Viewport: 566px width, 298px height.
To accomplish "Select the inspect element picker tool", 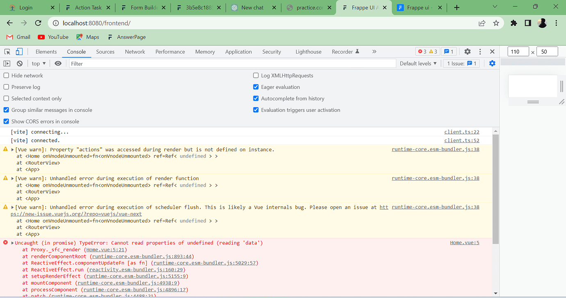I will [7, 52].
